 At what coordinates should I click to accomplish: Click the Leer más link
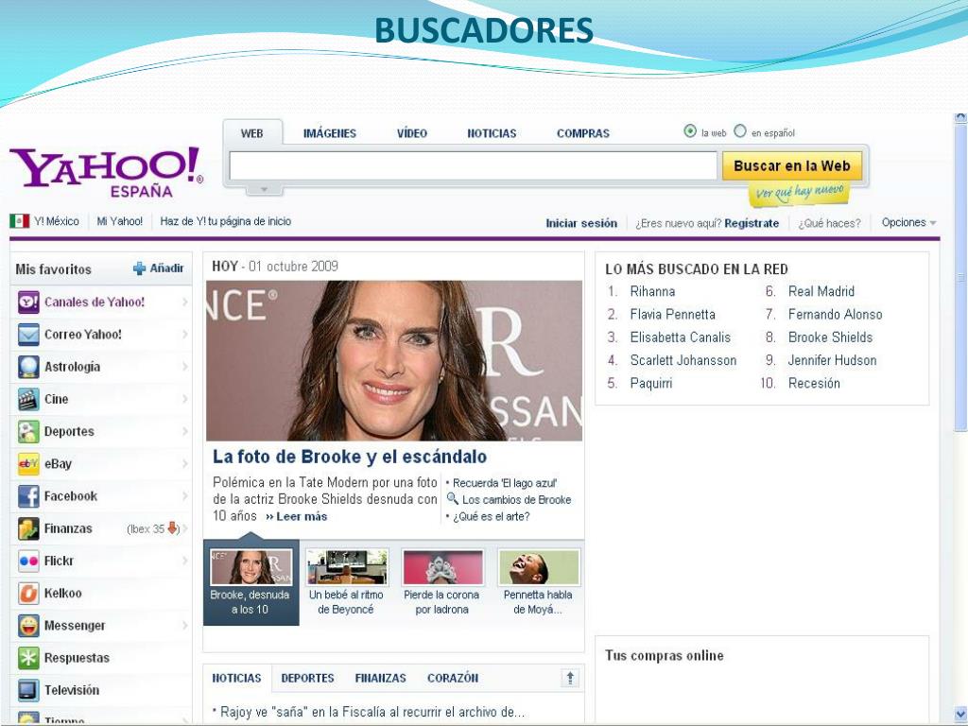coord(297,517)
